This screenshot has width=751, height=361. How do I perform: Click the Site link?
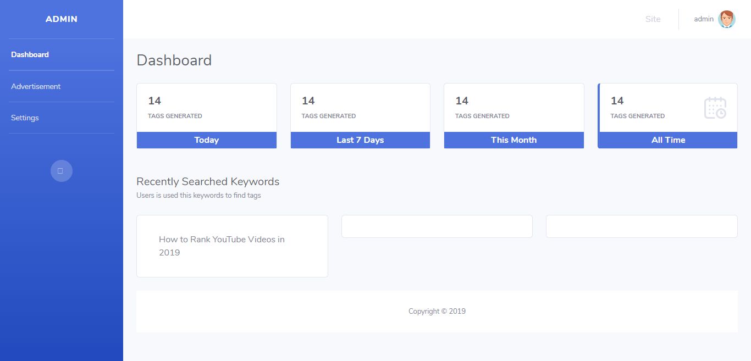pyautogui.click(x=653, y=19)
